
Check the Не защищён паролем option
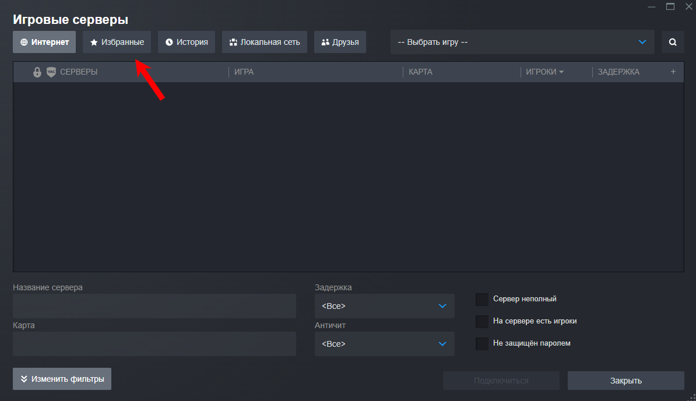(482, 343)
